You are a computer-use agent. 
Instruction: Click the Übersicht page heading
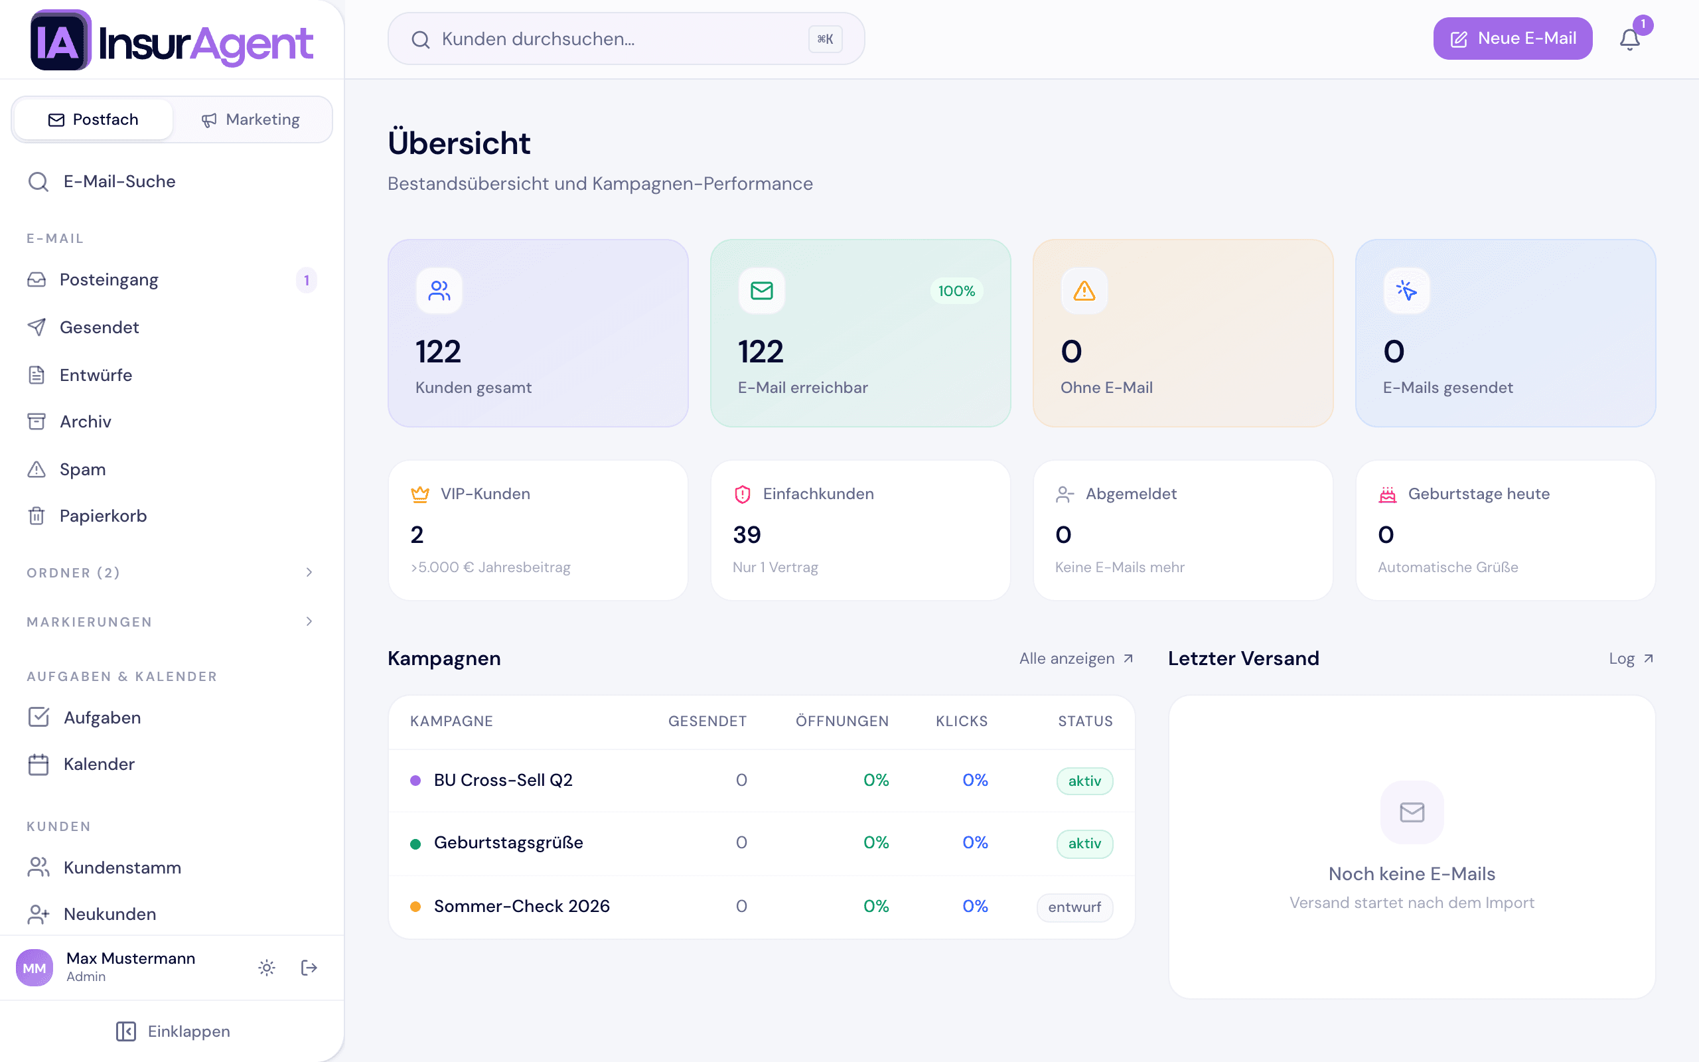click(x=459, y=143)
